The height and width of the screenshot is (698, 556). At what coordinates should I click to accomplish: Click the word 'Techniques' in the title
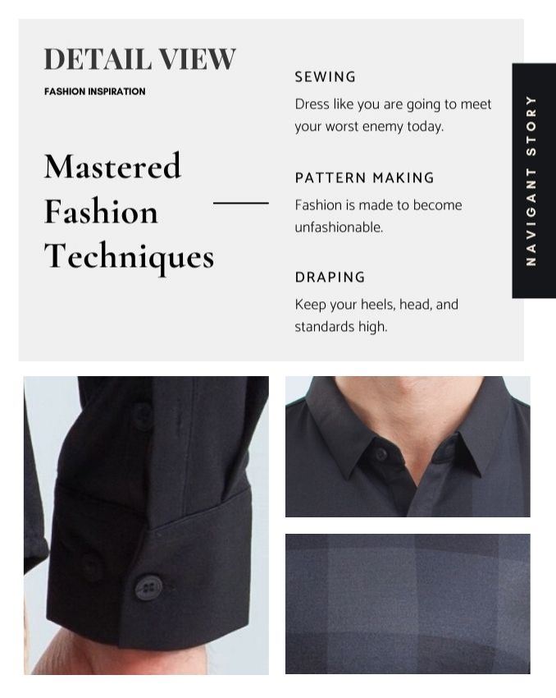tap(129, 257)
